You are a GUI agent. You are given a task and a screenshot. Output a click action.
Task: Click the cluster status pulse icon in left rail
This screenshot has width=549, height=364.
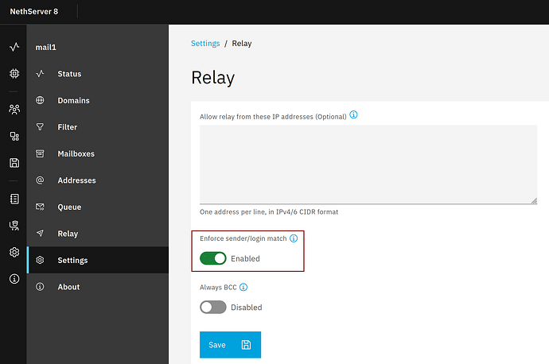click(14, 47)
